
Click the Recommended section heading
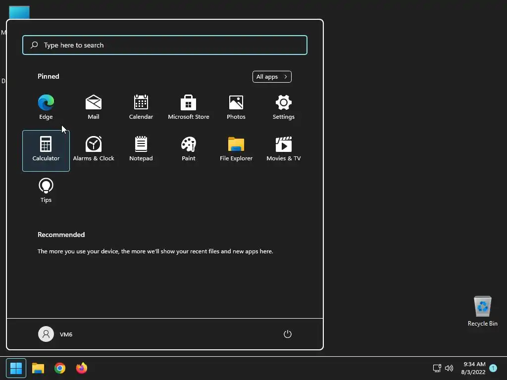pos(61,235)
